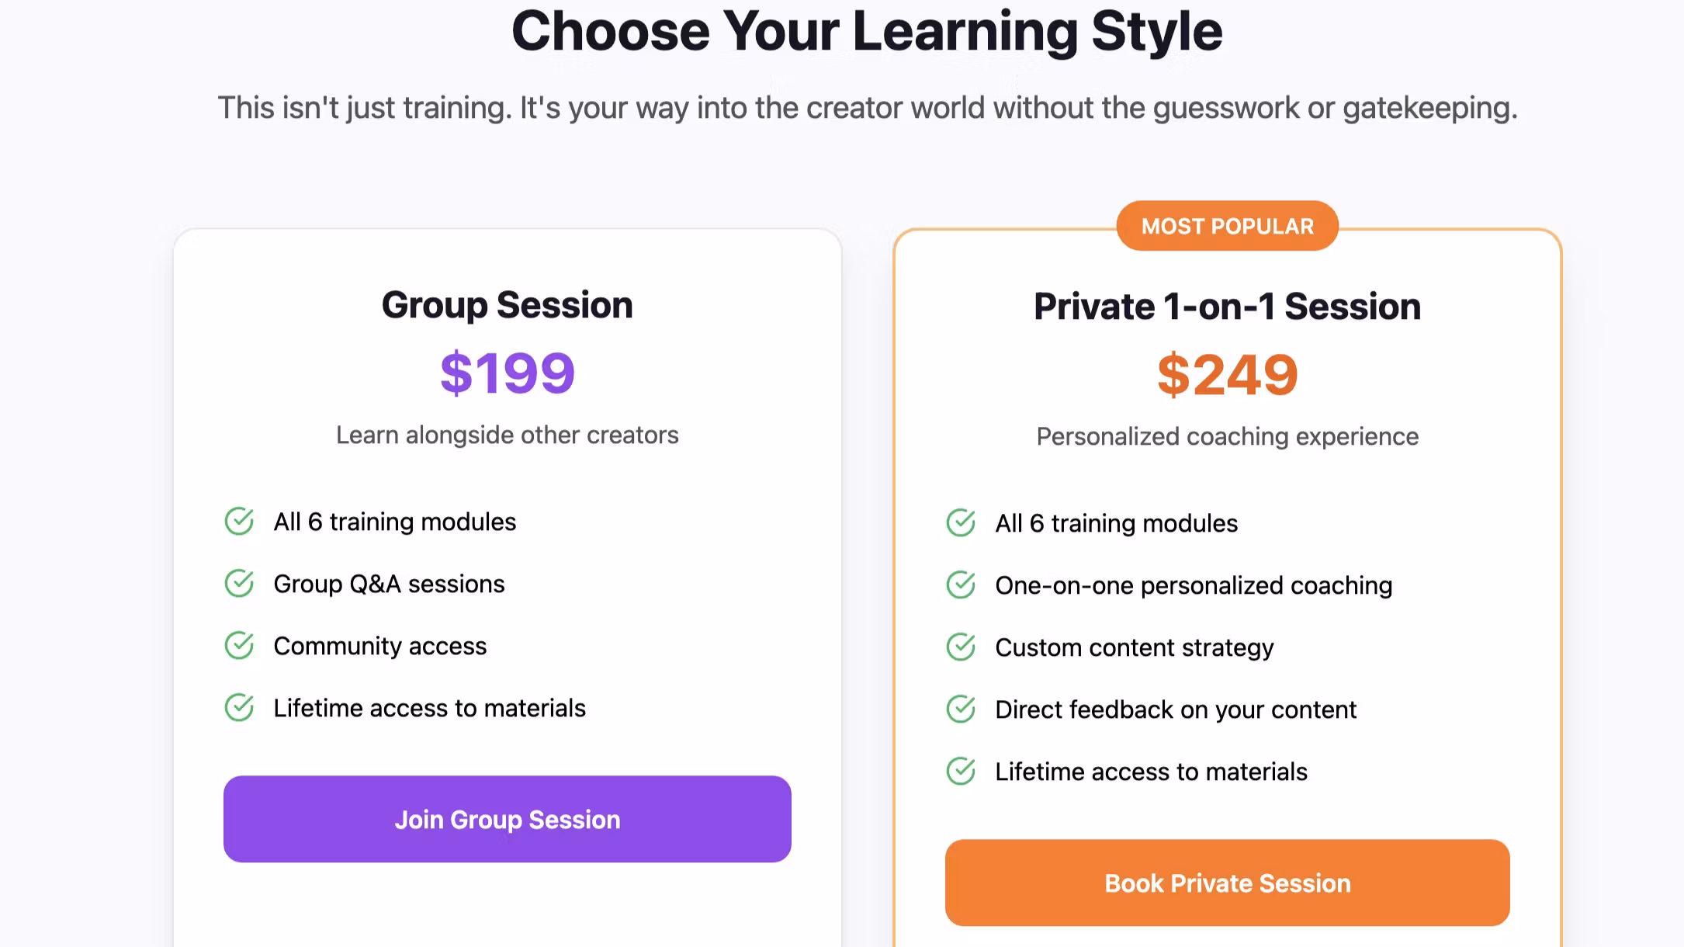Screen dimensions: 1684x947
Task: Click the $199 group price
Action: point(508,373)
